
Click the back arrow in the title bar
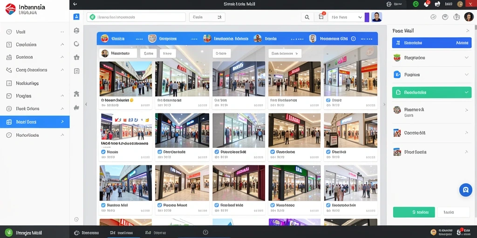[75, 4]
